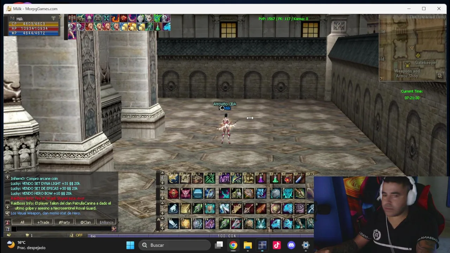The image size is (450, 253).
Task: Use slot 6 golden ornate weapon skill
Action: point(237,208)
